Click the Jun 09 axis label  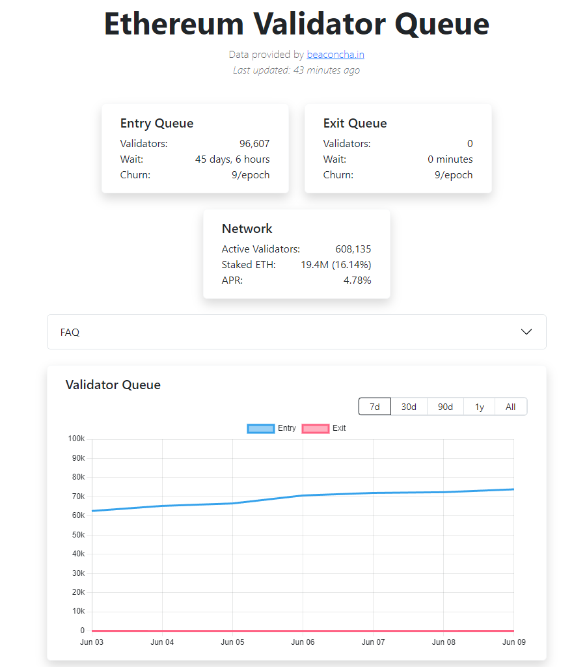tap(514, 642)
